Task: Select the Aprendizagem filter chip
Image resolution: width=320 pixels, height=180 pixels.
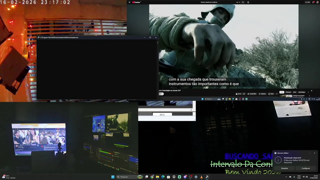Action: tap(302, 92)
